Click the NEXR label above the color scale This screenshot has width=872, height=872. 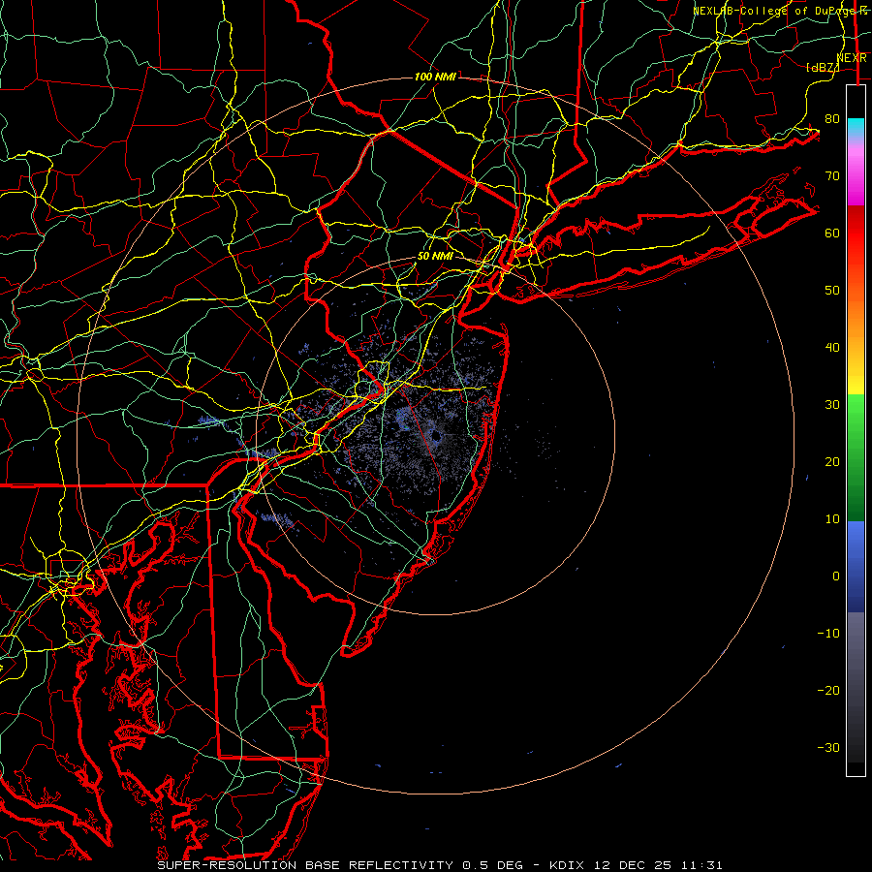[x=852, y=58]
